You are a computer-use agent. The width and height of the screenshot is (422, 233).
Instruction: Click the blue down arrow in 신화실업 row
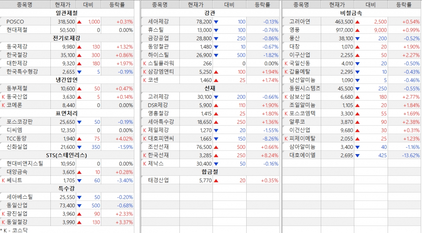[x=79, y=147]
